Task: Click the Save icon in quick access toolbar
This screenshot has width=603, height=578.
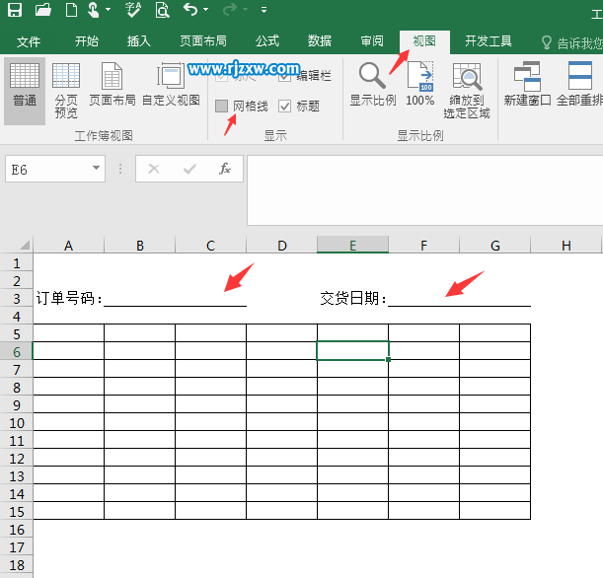Action: pos(15,10)
